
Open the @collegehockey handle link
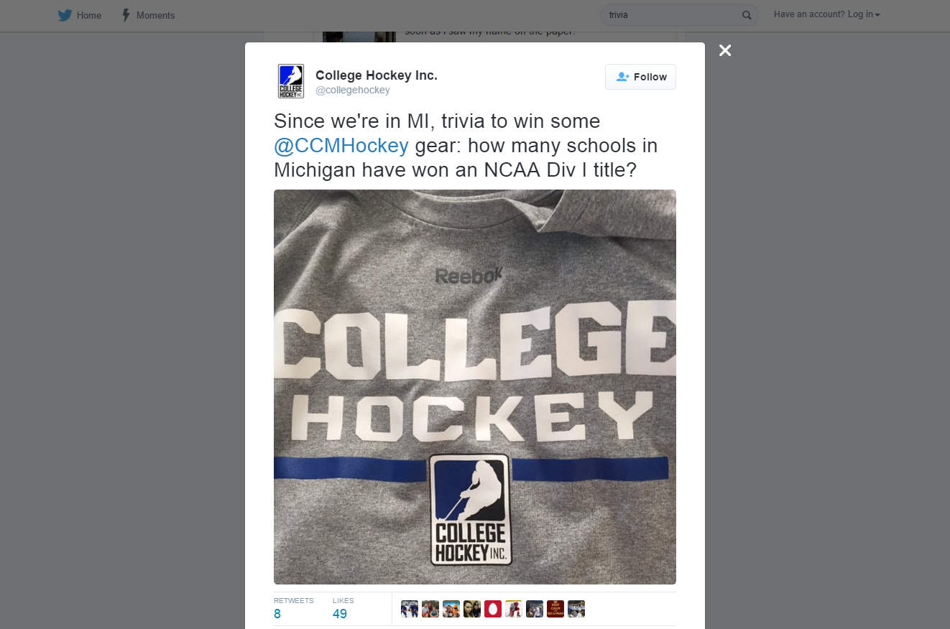pyautogui.click(x=353, y=90)
